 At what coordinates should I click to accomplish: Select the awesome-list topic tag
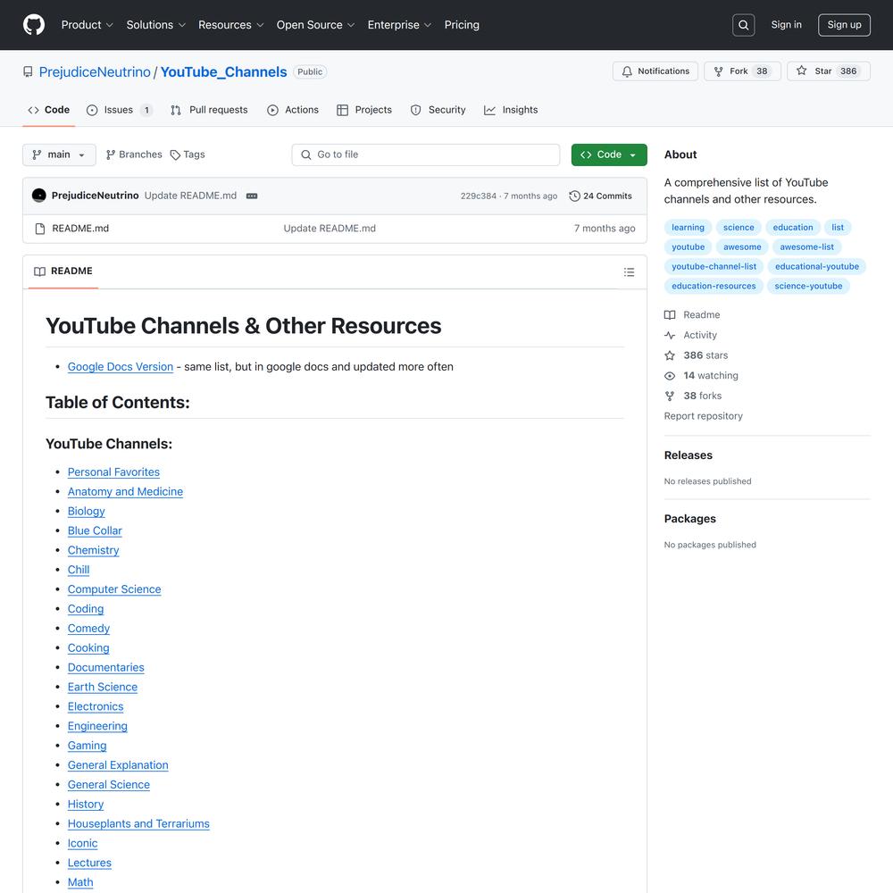pos(806,246)
